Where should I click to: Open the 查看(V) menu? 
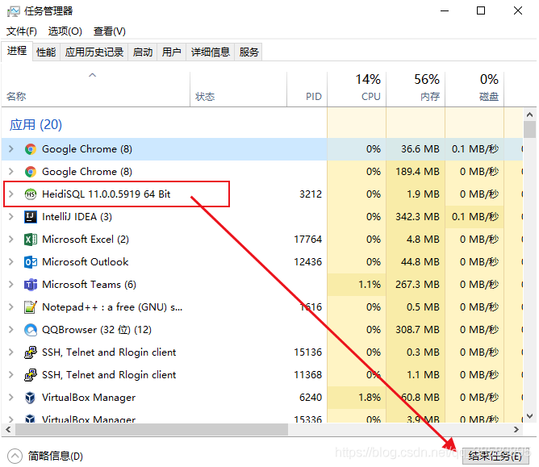[x=109, y=31]
